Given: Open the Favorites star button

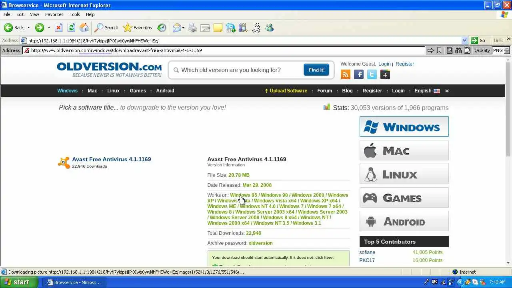Looking at the screenshot, I should (x=138, y=28).
